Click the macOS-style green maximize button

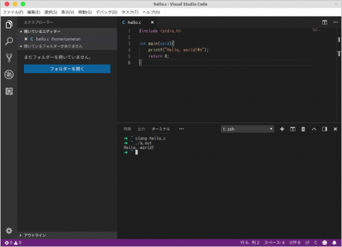[x=23, y=4]
